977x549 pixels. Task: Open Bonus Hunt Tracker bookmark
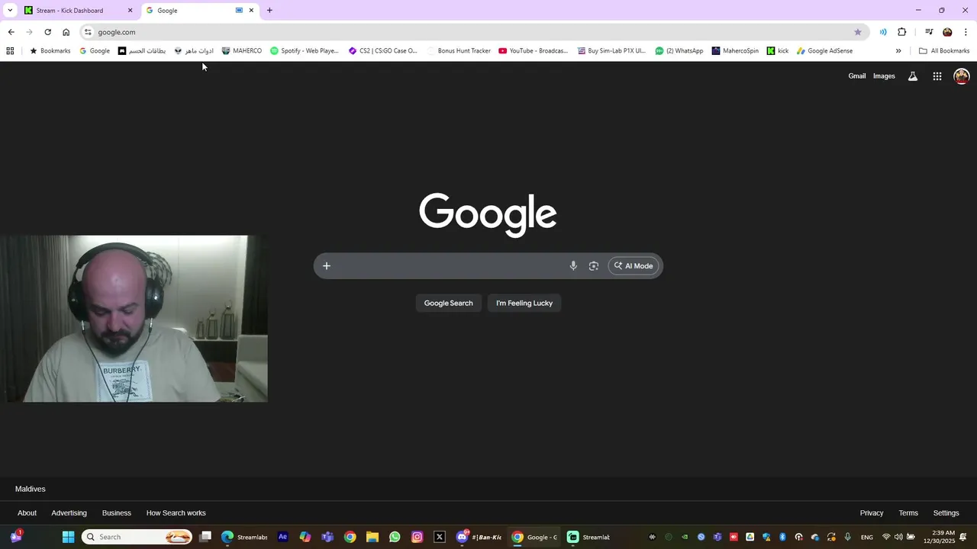pyautogui.click(x=459, y=51)
